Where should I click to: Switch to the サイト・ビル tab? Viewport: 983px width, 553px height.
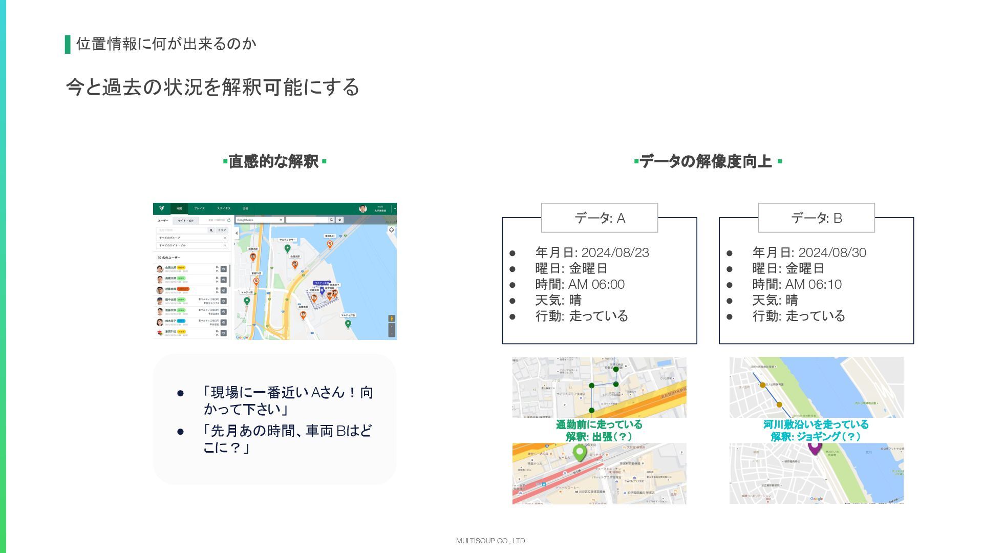point(185,221)
